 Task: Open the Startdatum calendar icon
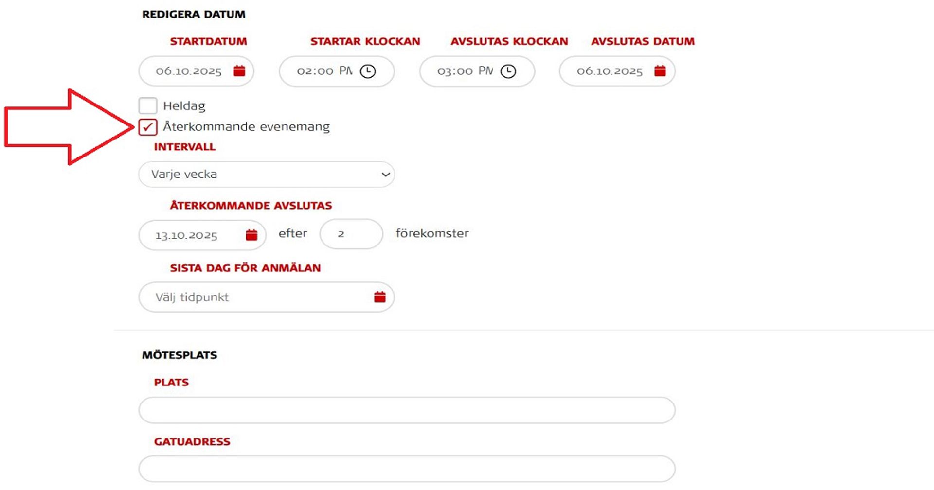click(239, 71)
